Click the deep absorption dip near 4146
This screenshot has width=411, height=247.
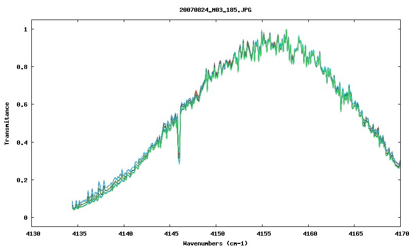[x=179, y=139]
